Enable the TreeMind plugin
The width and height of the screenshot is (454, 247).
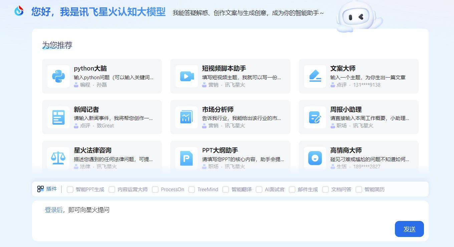(192, 190)
